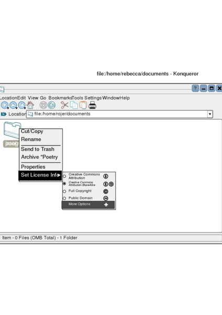Click the Public Domain symbol icon
The height and width of the screenshot is (315, 222).
(x=106, y=198)
